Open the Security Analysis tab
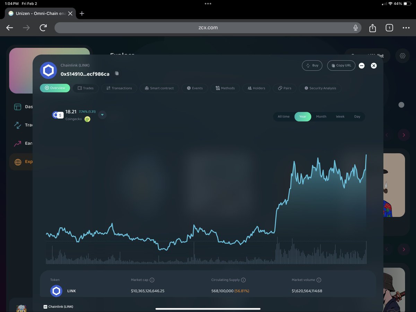This screenshot has height=312, width=416. click(320, 88)
